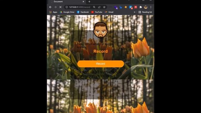View site information for 127.0.0.1
The image size is (201, 113).
tap(67, 7)
